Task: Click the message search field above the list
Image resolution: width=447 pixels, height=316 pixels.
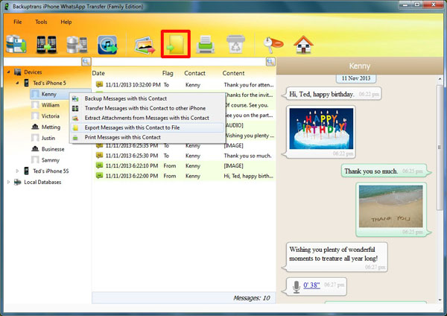Action: pos(180,61)
